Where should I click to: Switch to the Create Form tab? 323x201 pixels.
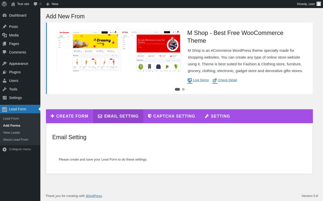click(x=69, y=116)
